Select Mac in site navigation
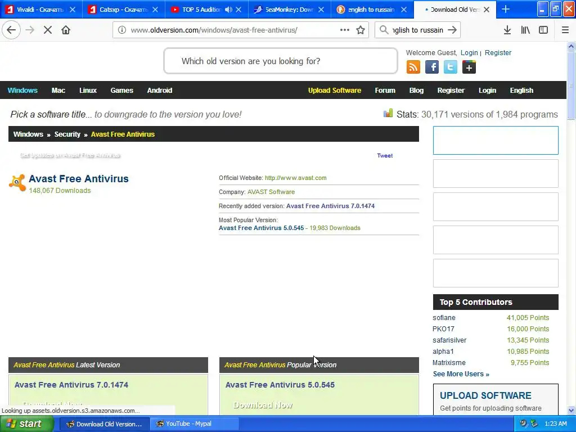This screenshot has height=432, width=576. [58, 91]
